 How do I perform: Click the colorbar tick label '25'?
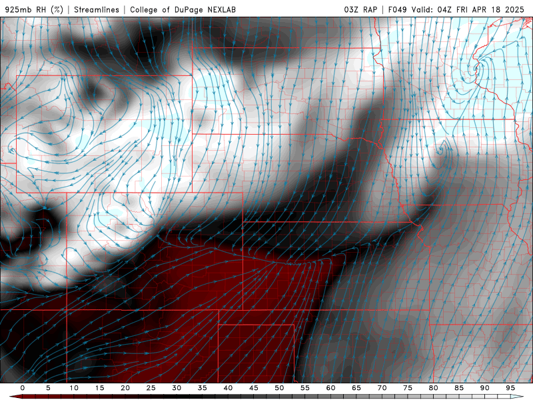[151, 388]
